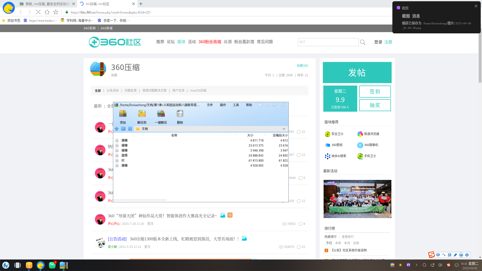Open the 论坛 navigation item
This screenshot has height=271, width=482.
(x=171, y=42)
